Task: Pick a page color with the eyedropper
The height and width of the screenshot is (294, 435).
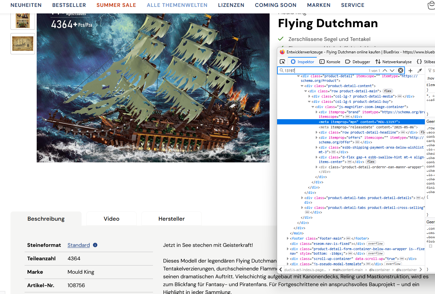Action: 420,70
